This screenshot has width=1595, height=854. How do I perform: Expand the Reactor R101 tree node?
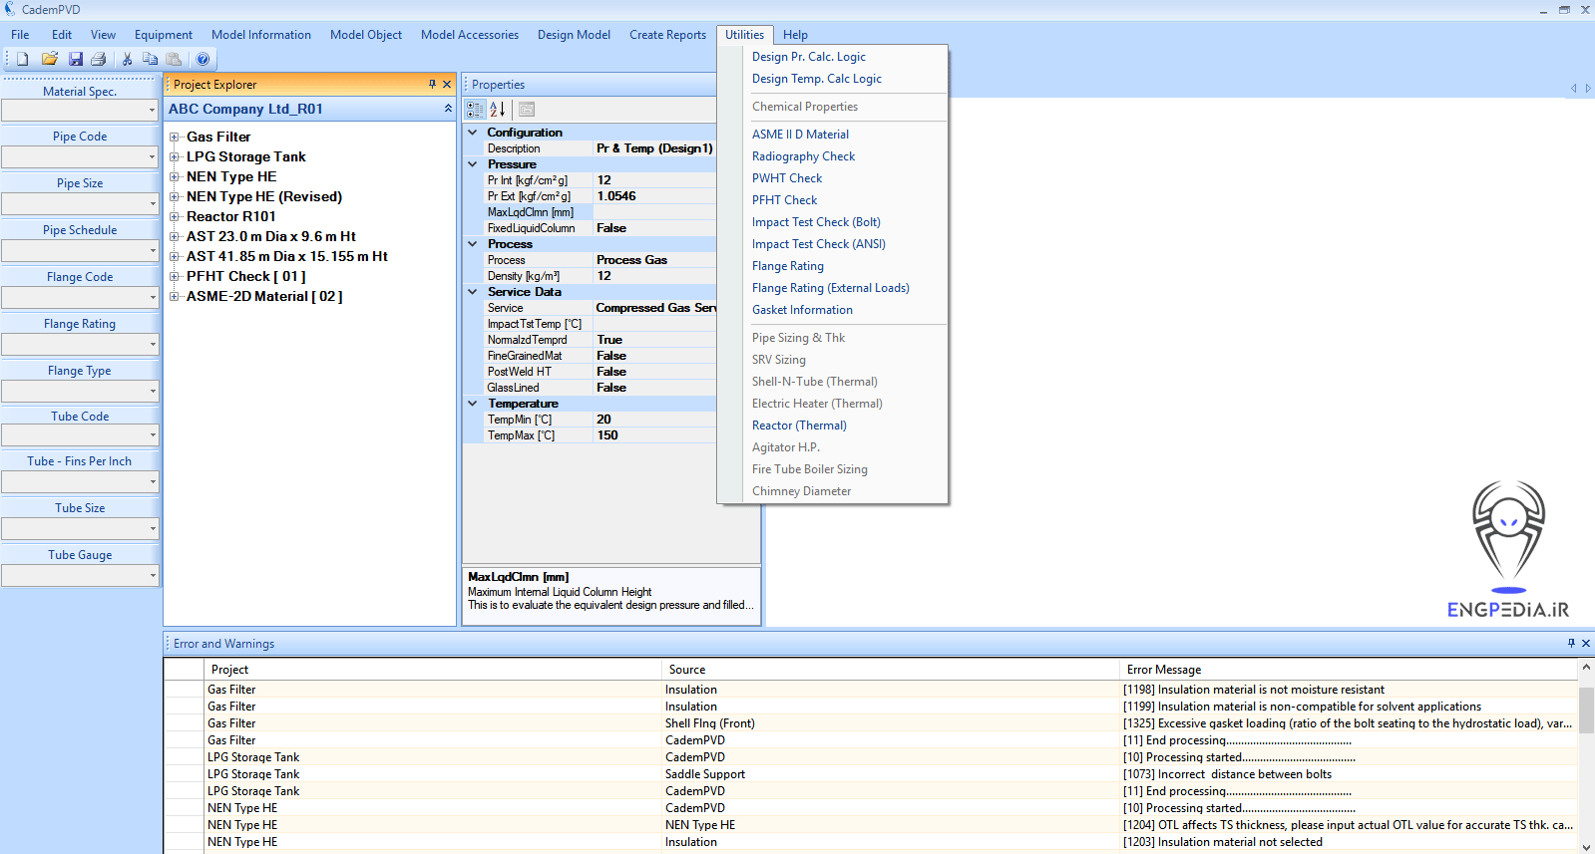[175, 216]
